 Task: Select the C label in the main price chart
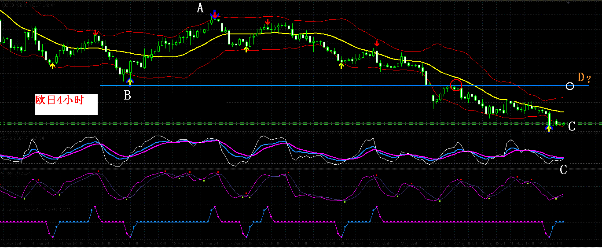[572, 127]
